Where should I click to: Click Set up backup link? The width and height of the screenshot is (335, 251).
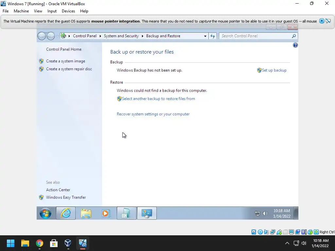pyautogui.click(x=274, y=70)
